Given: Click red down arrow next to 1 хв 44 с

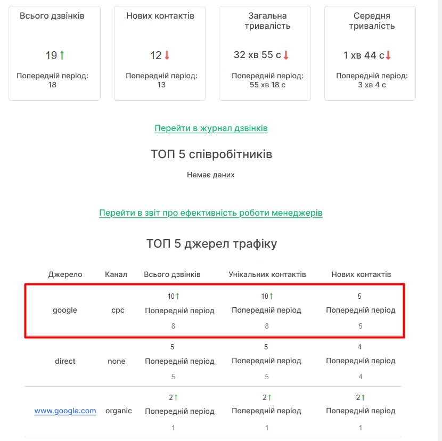Looking at the screenshot, I should coord(388,55).
